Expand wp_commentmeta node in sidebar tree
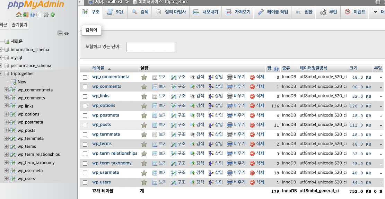The image size is (385, 199). tap(6, 90)
